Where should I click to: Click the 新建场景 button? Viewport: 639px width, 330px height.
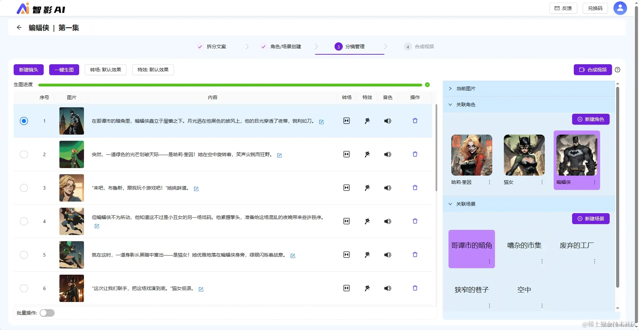click(x=591, y=219)
